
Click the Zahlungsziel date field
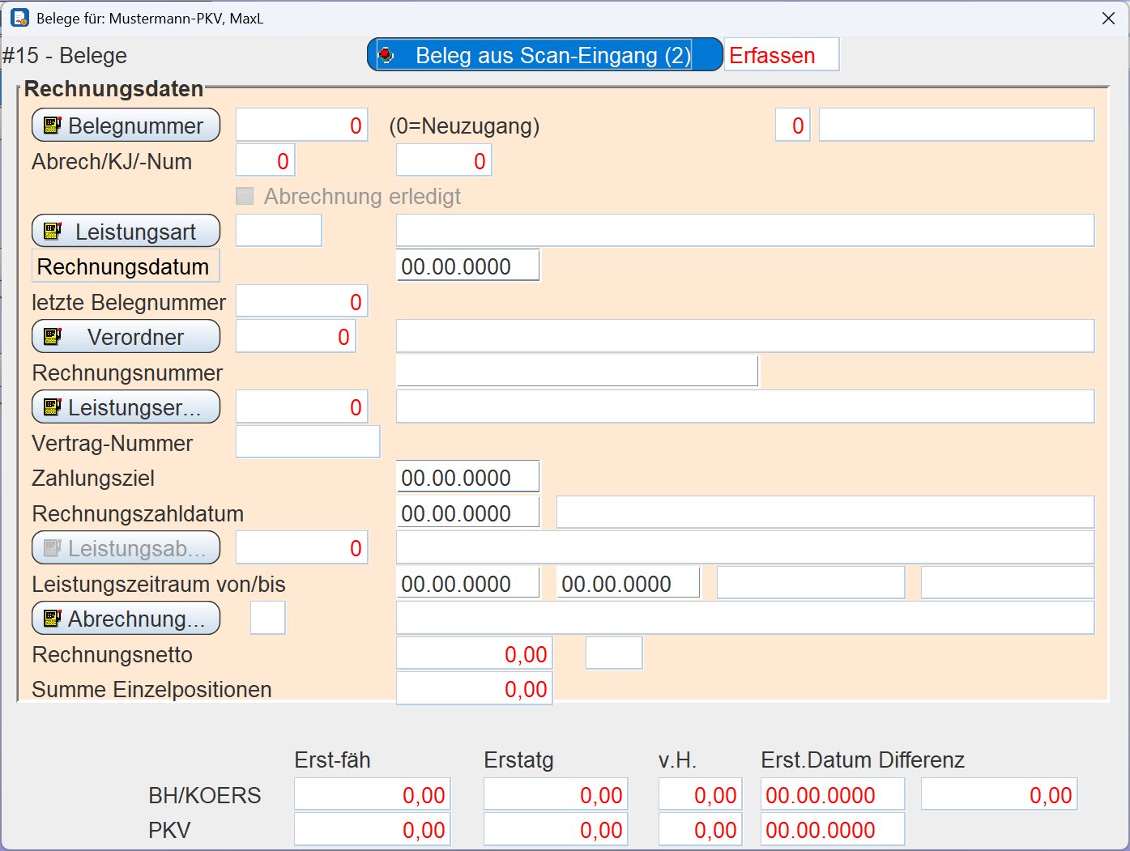467,477
